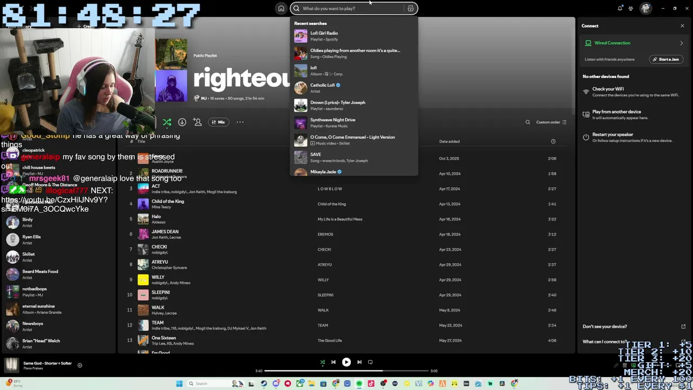Click the duration clock column header

[x=553, y=141]
